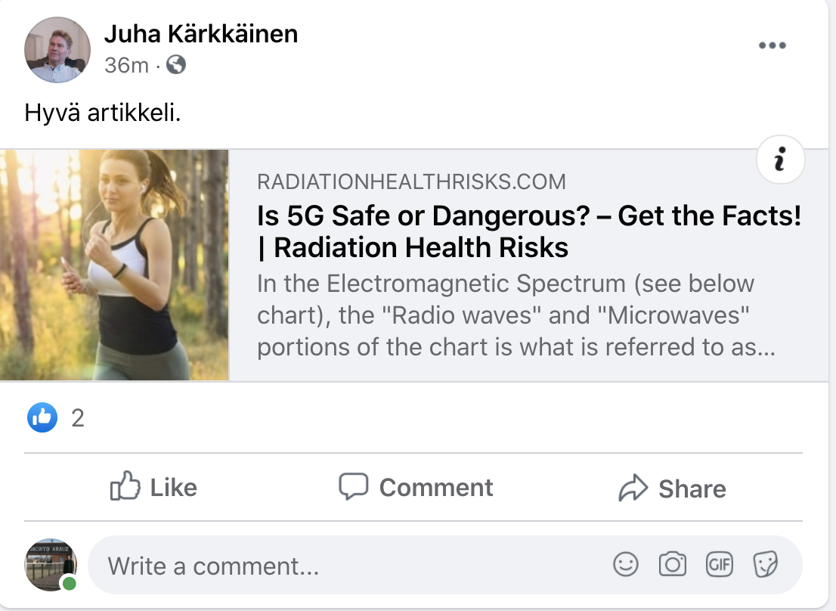Screen dimensions: 836x611
Task: Attach a photo with the camera icon
Action: 672,565
